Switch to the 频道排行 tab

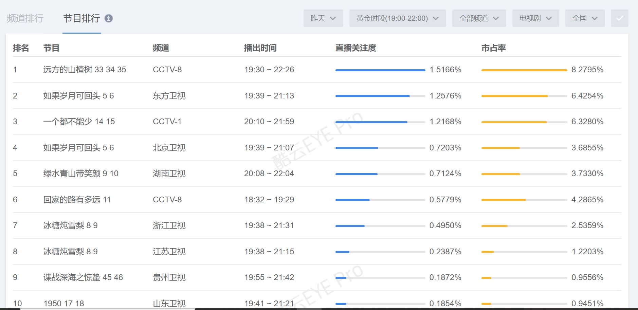click(x=25, y=18)
